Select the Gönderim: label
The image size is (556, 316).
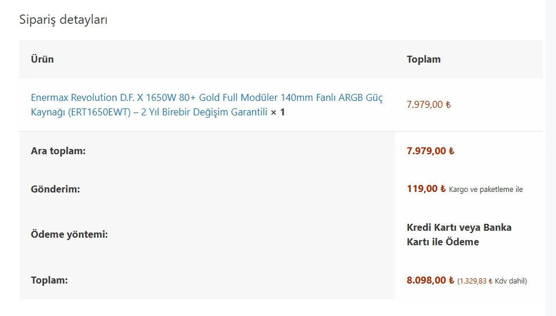click(55, 189)
